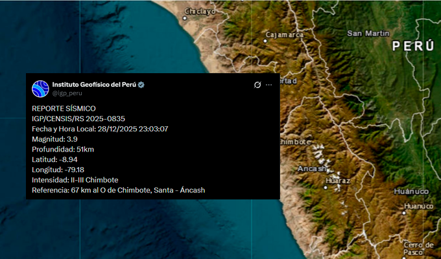This screenshot has width=441, height=259.
Task: Click the Huaraz city marker on the map
Action: pos(326,187)
